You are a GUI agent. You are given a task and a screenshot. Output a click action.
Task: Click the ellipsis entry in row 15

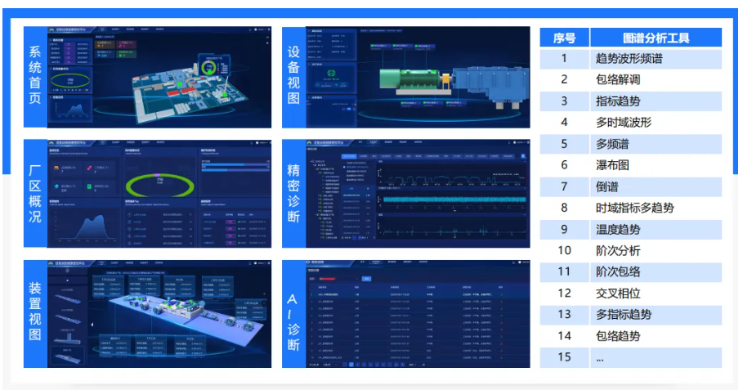(x=600, y=359)
